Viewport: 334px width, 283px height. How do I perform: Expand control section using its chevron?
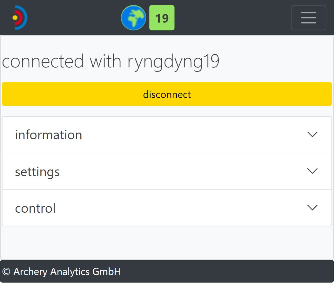pyautogui.click(x=312, y=208)
